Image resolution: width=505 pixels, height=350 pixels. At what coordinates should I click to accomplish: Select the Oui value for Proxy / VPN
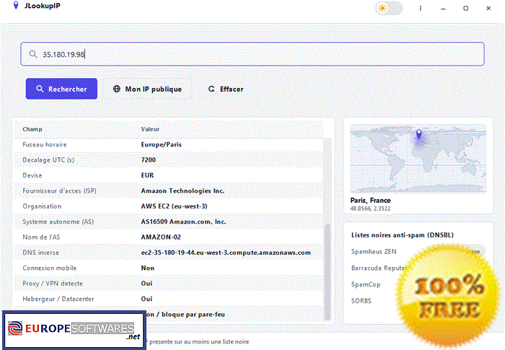click(146, 284)
